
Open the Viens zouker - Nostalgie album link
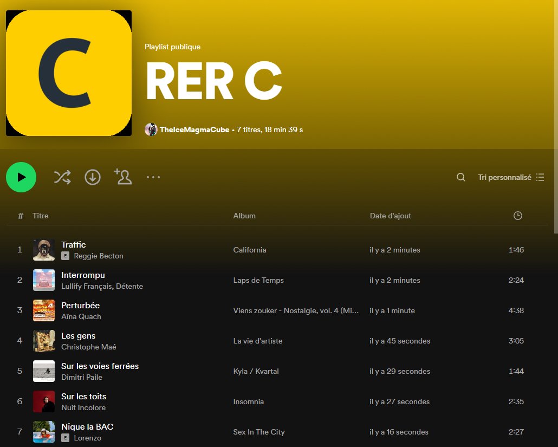tap(296, 310)
